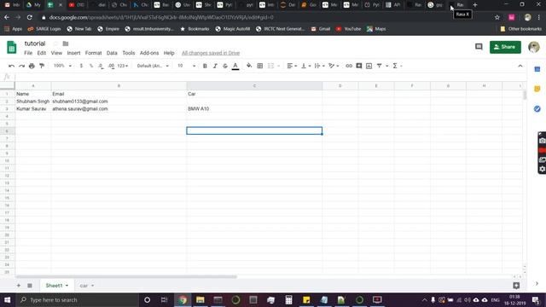Increase decimal places icon
The image size is (546, 307).
(x=111, y=66)
